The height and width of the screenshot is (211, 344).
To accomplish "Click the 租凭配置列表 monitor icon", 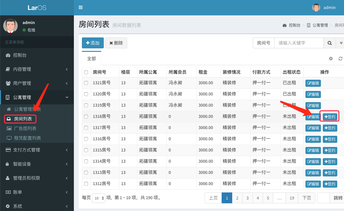I will (9, 138).
